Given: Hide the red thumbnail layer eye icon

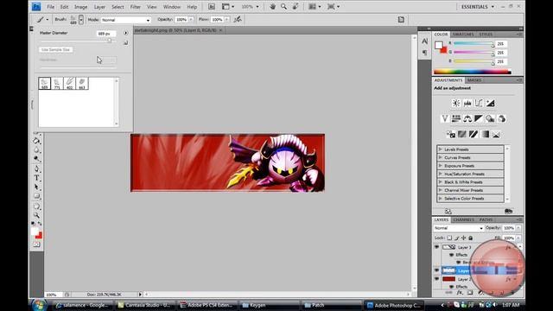Looking at the screenshot, I should point(436,279).
